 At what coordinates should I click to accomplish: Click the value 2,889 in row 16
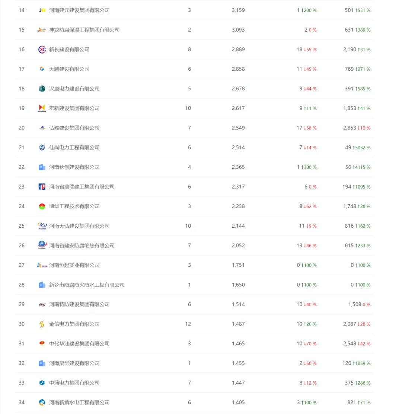238,49
